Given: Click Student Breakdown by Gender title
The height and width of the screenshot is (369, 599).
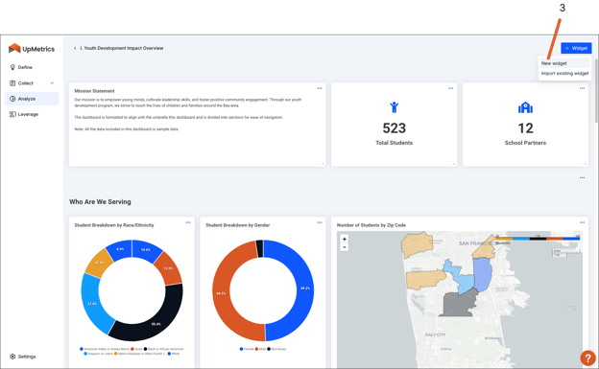Looking at the screenshot, I should (x=238, y=225).
